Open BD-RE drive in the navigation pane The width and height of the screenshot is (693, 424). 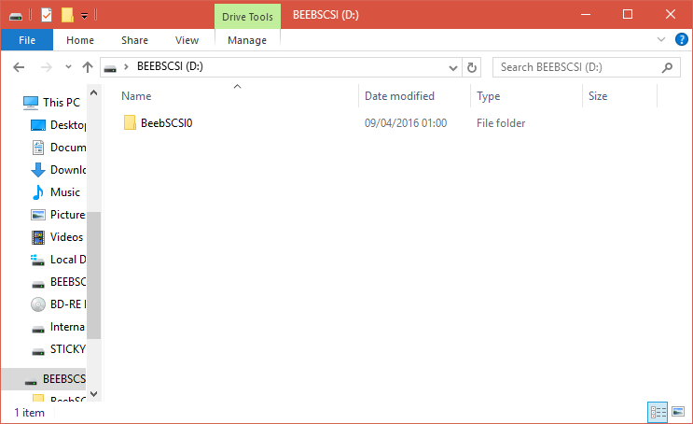(59, 304)
